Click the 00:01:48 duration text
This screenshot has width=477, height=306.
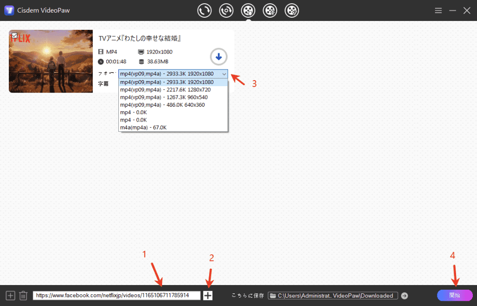(x=116, y=62)
